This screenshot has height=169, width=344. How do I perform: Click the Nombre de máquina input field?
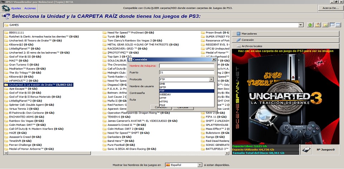tap(187, 66)
